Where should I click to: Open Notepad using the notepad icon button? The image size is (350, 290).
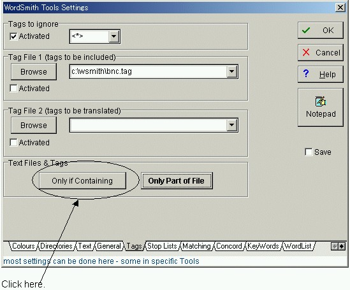tap(321, 108)
